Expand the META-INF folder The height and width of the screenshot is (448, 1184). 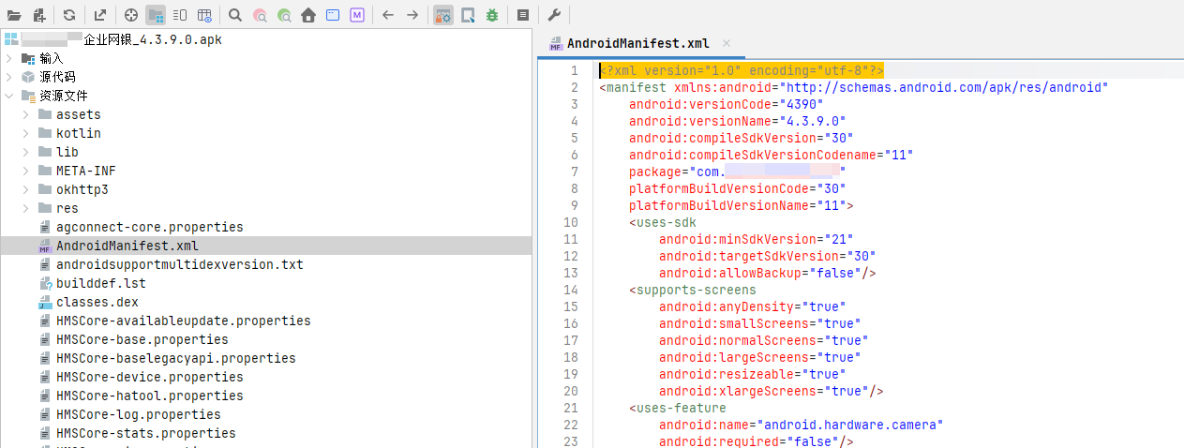[x=26, y=171]
